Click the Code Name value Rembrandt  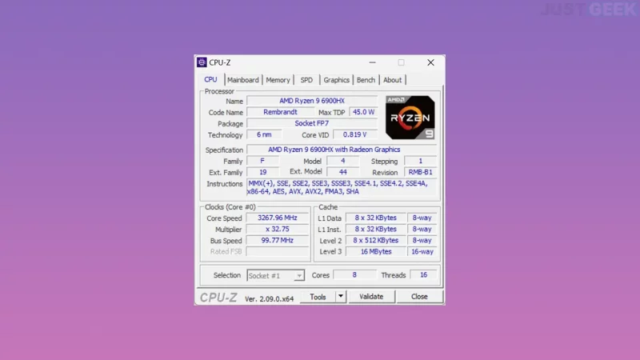280,112
